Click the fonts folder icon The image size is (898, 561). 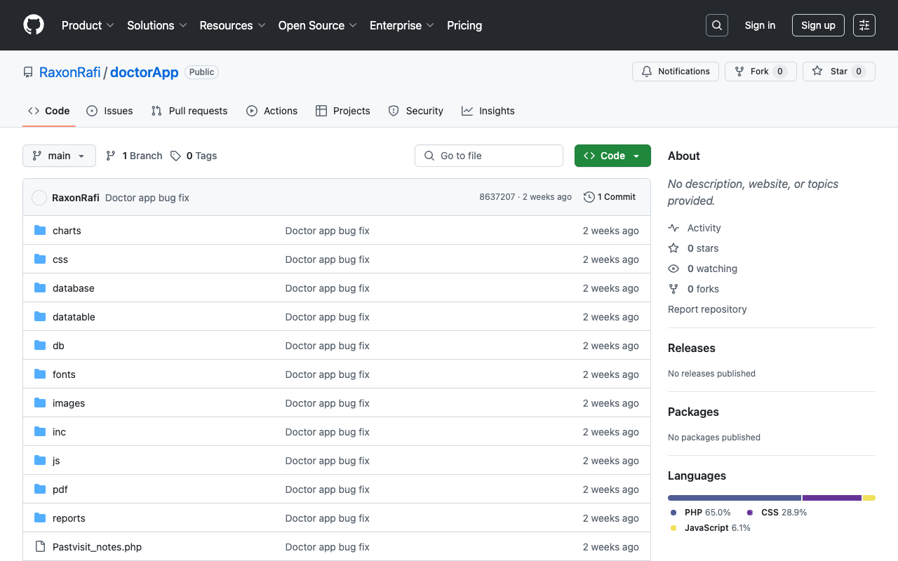coord(40,374)
